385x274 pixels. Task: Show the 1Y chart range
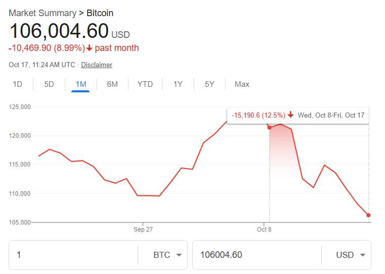(178, 84)
